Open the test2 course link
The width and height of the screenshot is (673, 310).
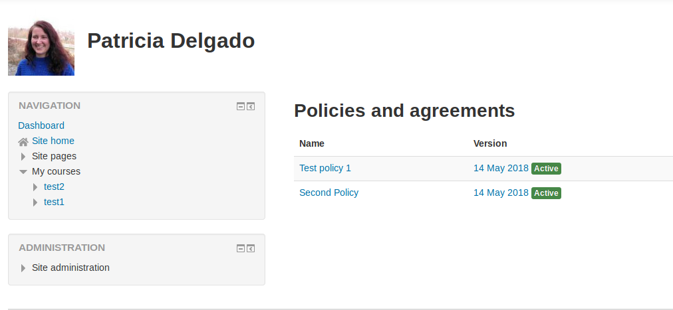point(54,187)
